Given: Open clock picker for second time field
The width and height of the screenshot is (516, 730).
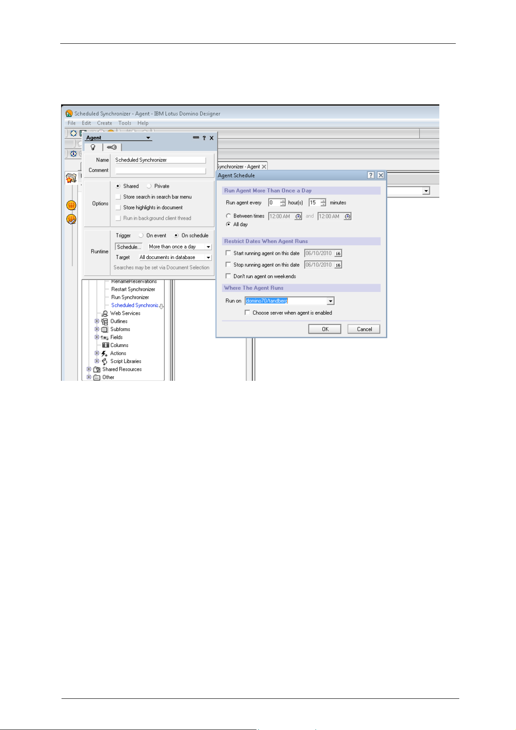Looking at the screenshot, I should (347, 216).
